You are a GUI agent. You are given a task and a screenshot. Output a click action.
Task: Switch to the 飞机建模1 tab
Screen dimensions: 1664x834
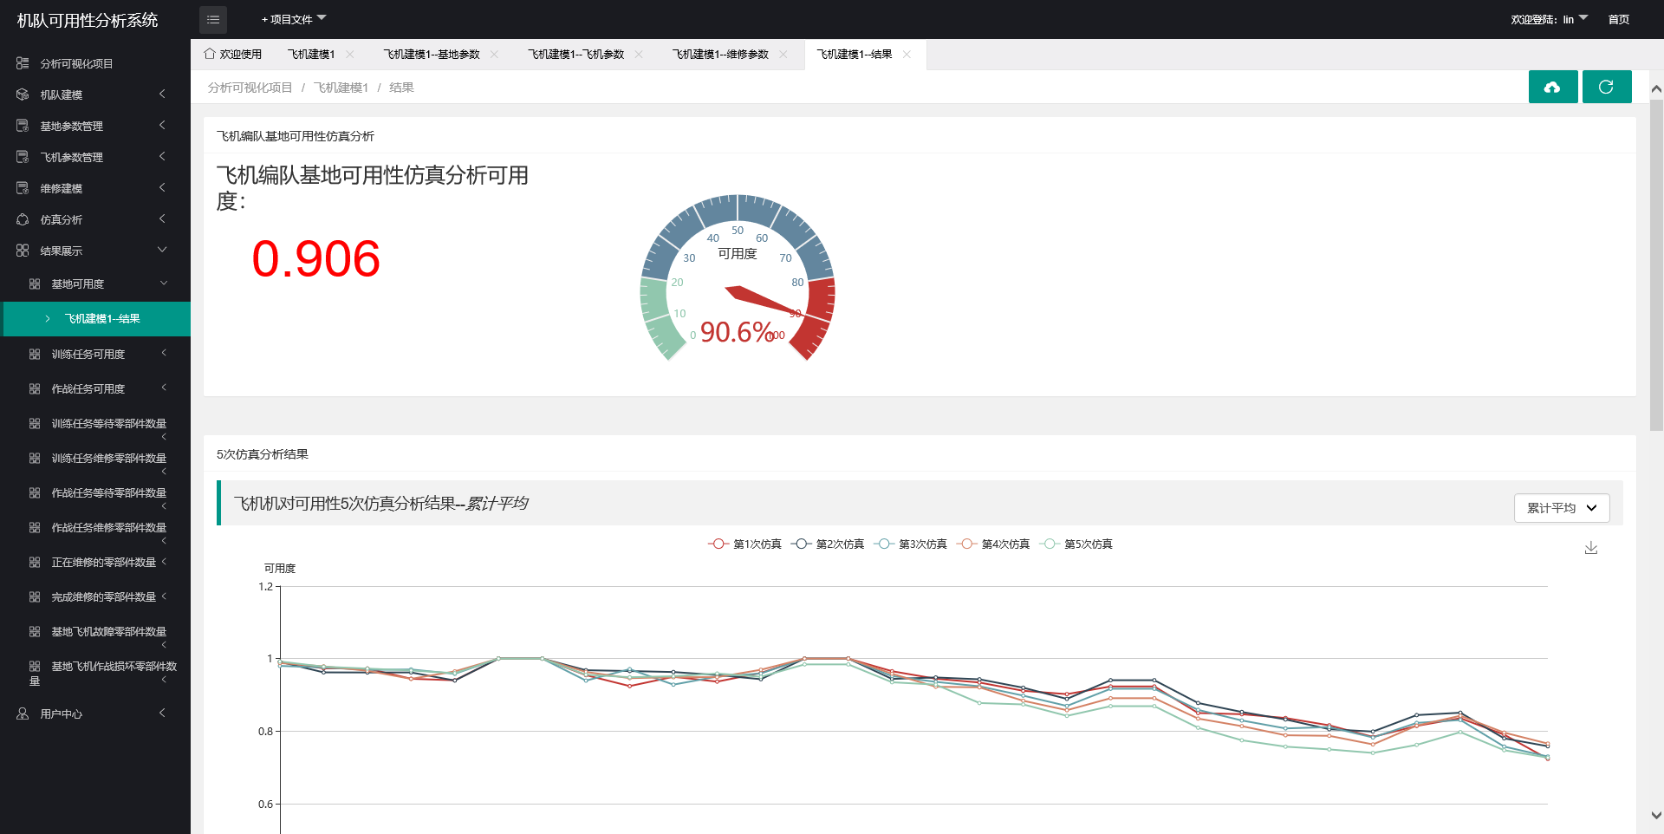pyautogui.click(x=311, y=54)
